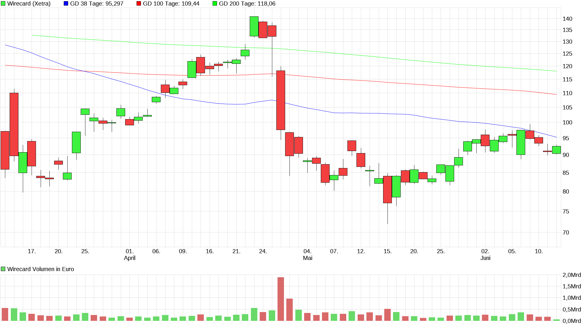Click the 'Mai' month label on axis
This screenshot has height=327, width=584.
307,258
